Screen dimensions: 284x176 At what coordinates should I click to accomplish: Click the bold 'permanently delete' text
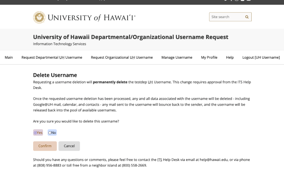(110, 82)
